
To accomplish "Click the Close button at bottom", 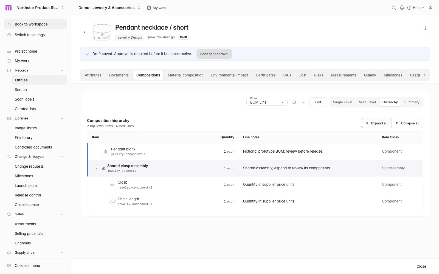I will (x=421, y=266).
